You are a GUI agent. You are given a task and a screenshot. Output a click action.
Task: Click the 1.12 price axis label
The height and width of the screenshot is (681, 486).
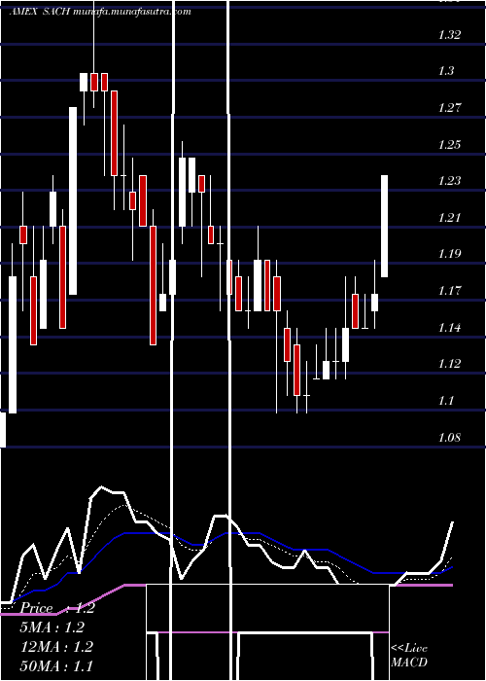point(449,364)
